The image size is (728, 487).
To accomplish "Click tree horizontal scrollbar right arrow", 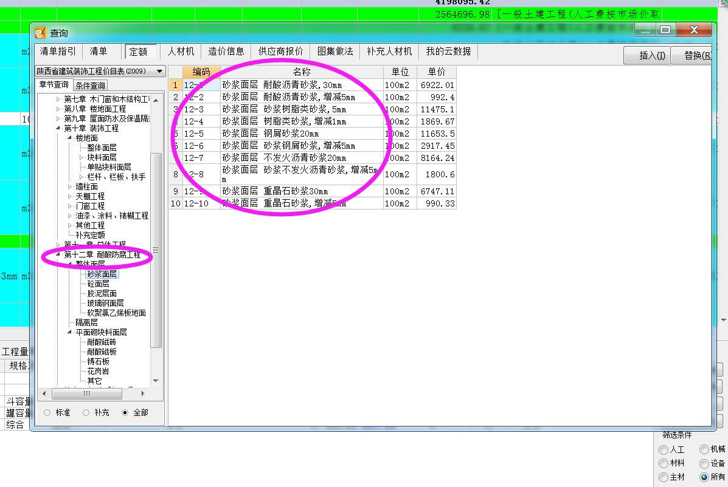I will 142,394.
